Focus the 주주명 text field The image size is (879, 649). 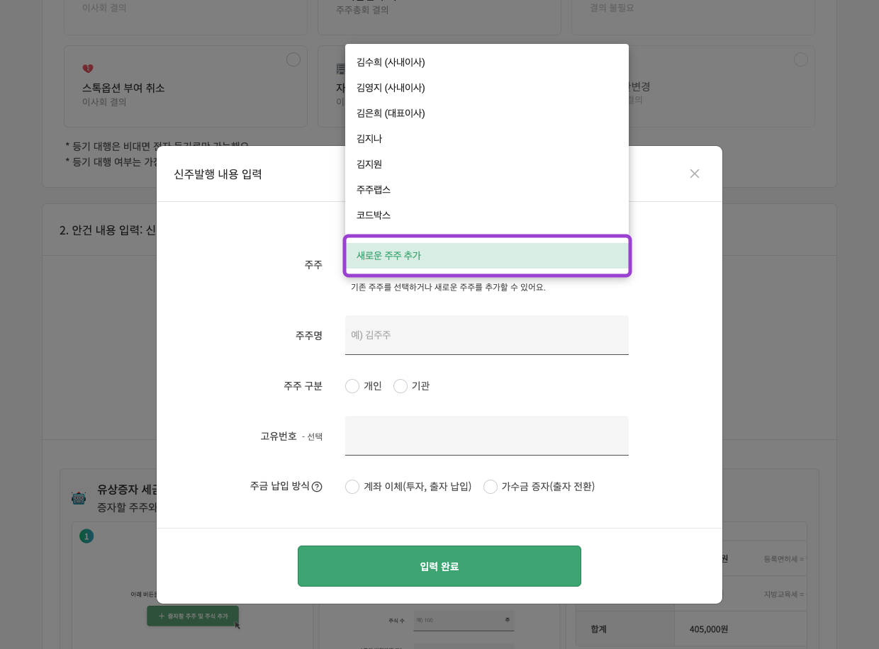(486, 335)
